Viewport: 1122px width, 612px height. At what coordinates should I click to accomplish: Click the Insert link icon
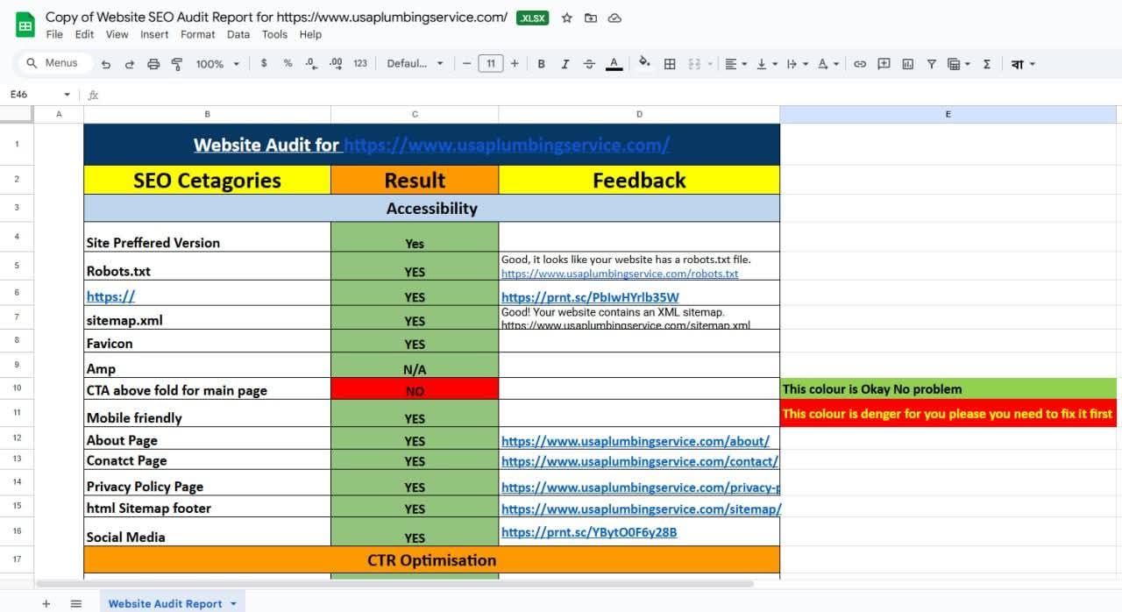tap(860, 63)
